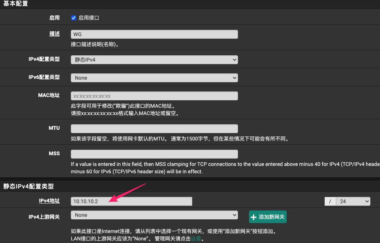This screenshot has height=243, width=380.
Task: Click the 基本配置 section header
Action: (15, 4)
